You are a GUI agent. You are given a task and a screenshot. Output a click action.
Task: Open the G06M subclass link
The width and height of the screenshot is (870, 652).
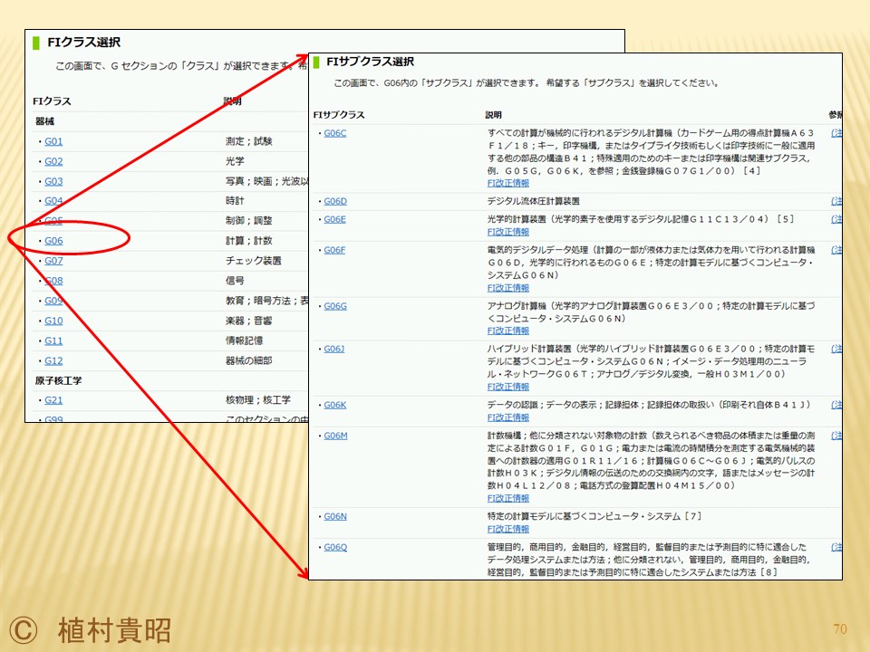coord(335,436)
